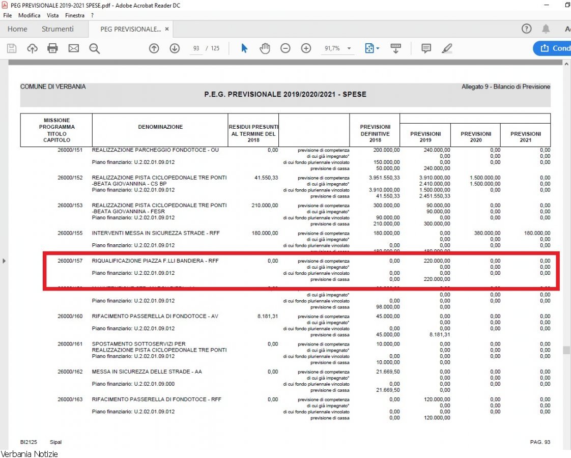The width and height of the screenshot is (571, 458).
Task: Close the PEG PREVISIONALE document tab
Action: 167,29
